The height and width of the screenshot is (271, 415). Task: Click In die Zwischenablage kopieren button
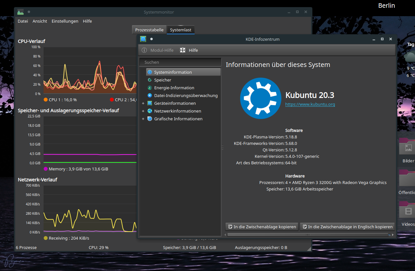pos(262,227)
